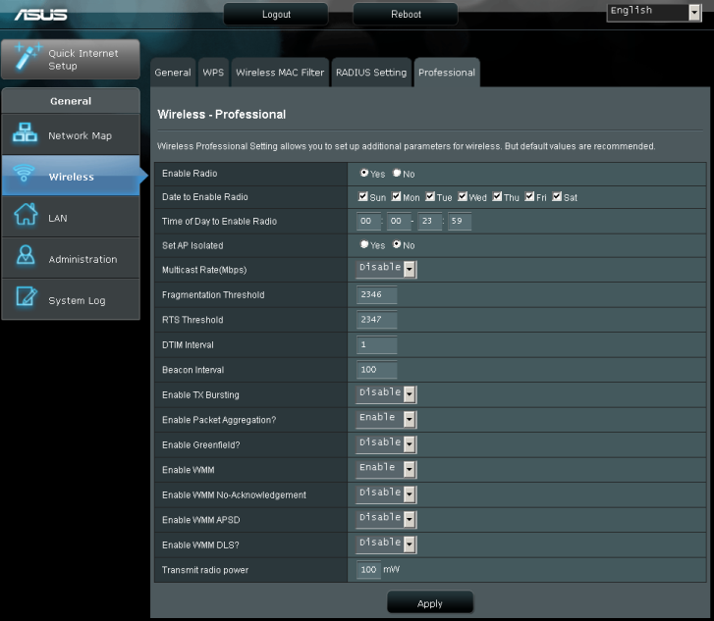Switch to the WPS tab
The height and width of the screenshot is (621, 714).
click(213, 73)
